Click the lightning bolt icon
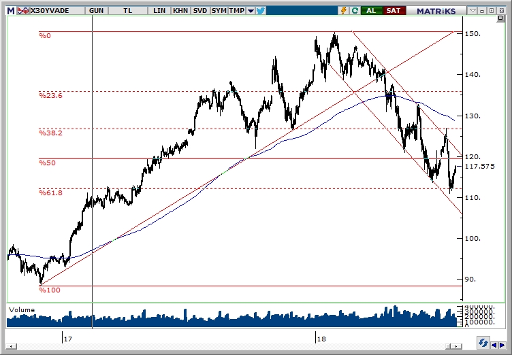512x355 pixels. point(344,11)
